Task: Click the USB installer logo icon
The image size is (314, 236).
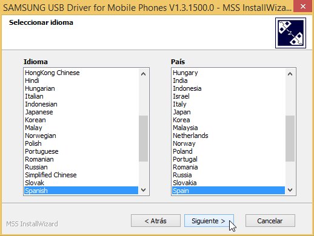Action: (x=290, y=33)
